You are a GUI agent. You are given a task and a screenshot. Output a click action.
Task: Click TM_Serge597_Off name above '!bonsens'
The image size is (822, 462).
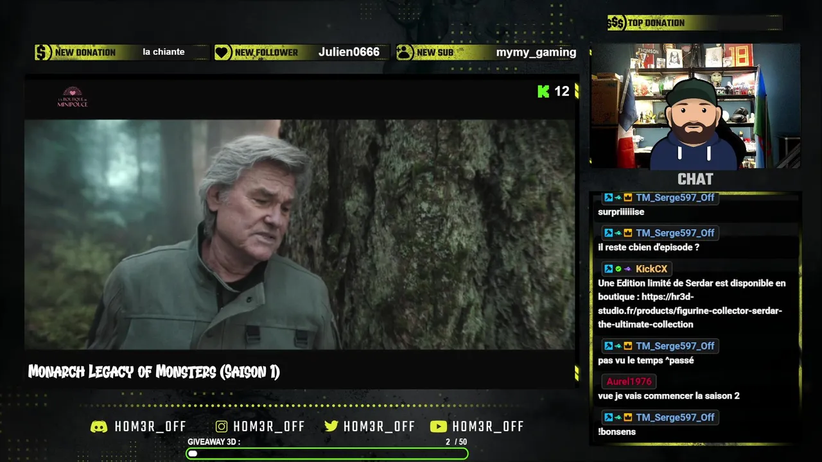pos(675,417)
